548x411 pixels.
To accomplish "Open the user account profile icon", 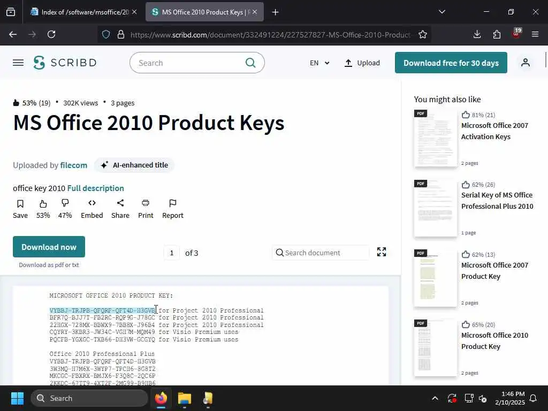I will pyautogui.click(x=526, y=63).
